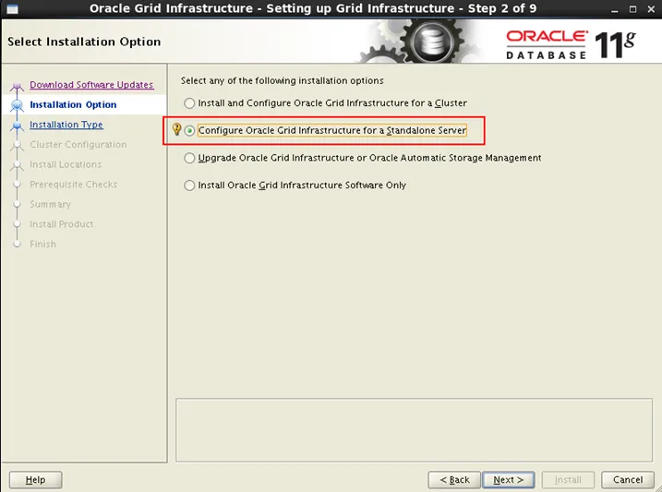This screenshot has height=492, width=662.
Task: Go to the Installation Type step link
Action: click(66, 125)
